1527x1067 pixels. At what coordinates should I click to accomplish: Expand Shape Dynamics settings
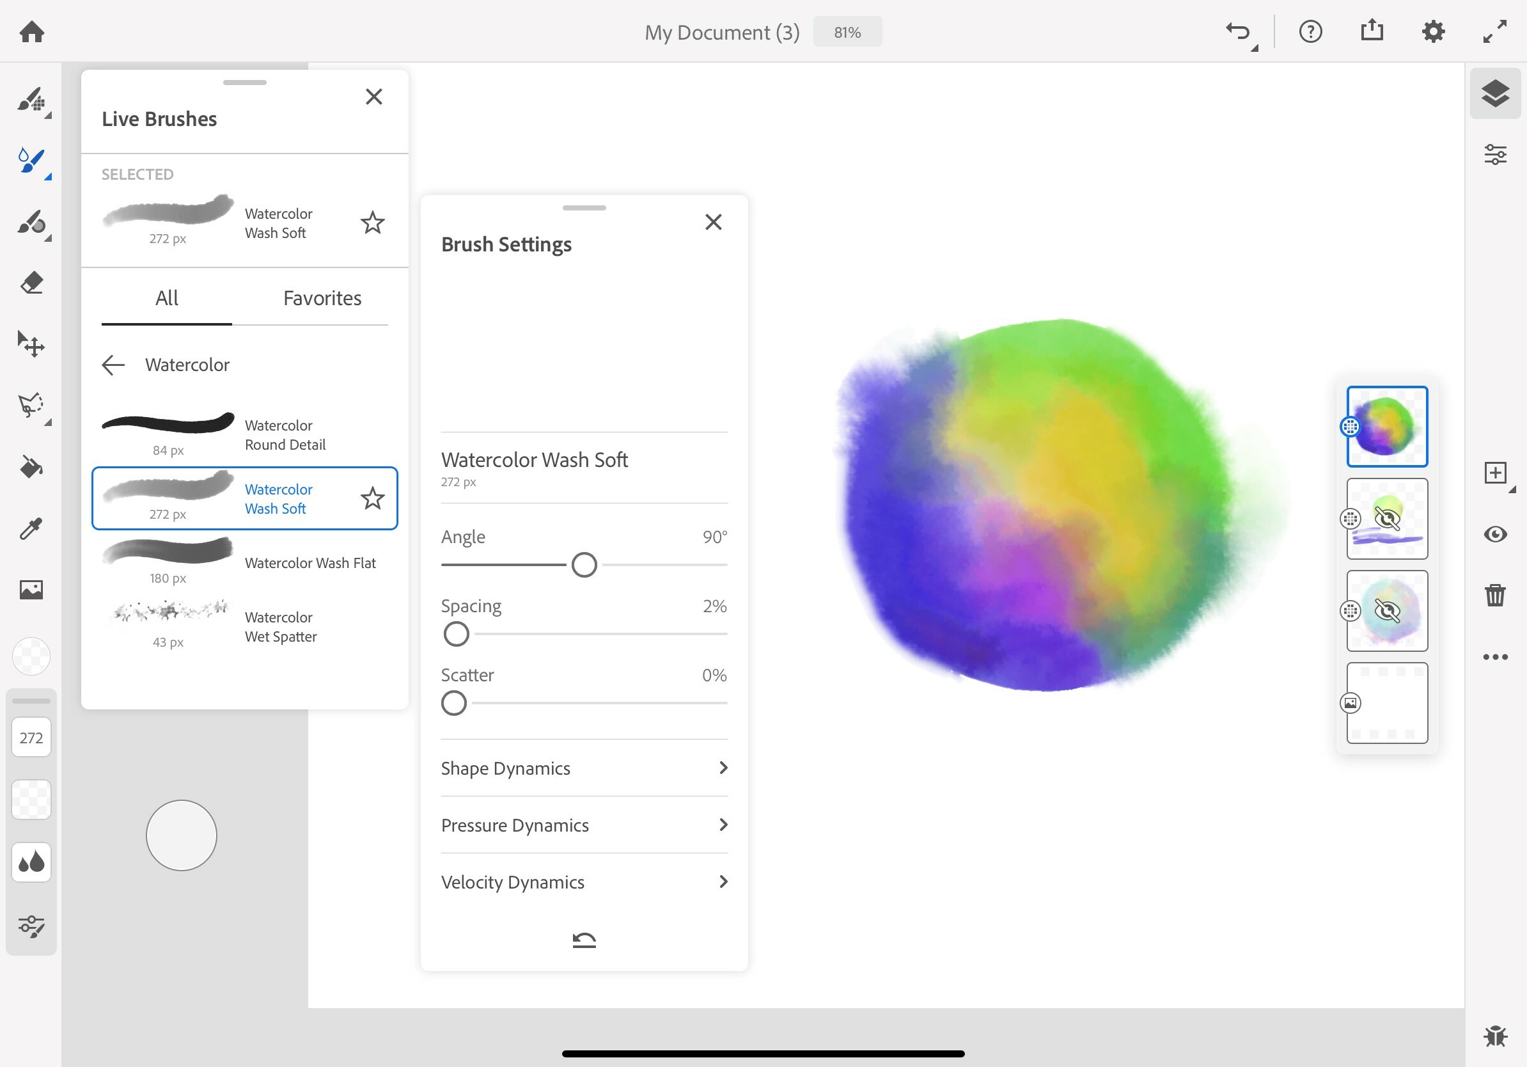[584, 768]
